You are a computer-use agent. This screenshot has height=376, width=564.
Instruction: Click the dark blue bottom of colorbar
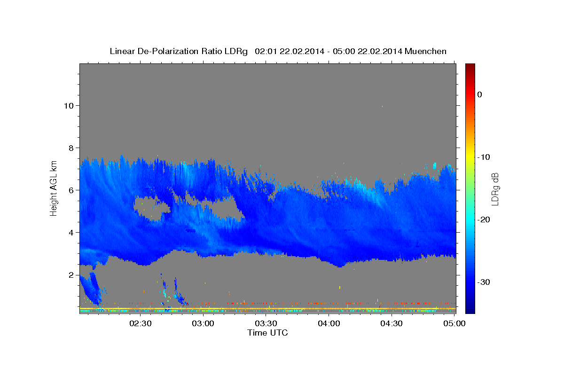pos(470,309)
